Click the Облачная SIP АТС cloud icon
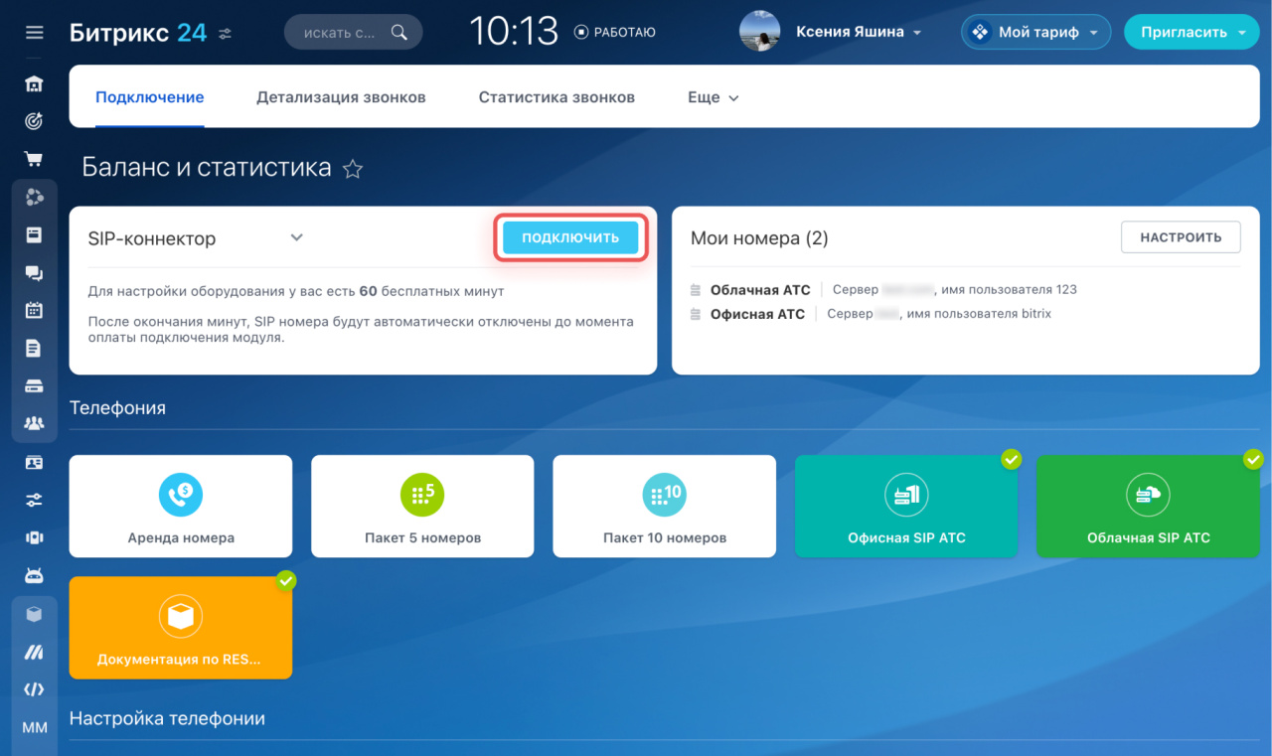Viewport: 1272px width, 756px height. 1148,494
